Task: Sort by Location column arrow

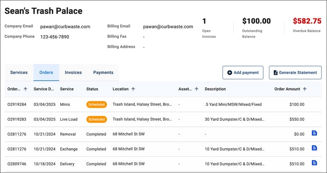Action: (x=133, y=89)
